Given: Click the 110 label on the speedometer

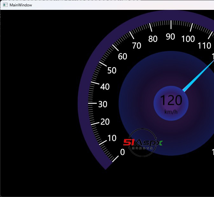Looking at the screenshot, I should pyautogui.click(x=204, y=46).
